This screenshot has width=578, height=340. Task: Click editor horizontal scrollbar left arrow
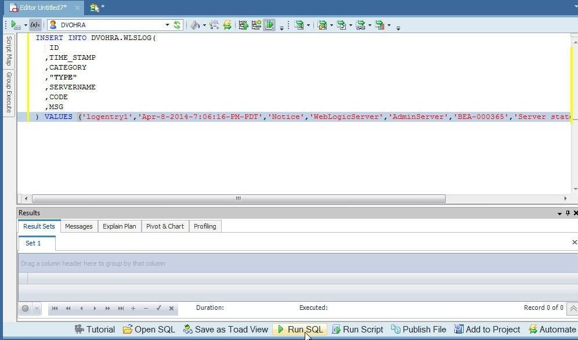click(26, 198)
